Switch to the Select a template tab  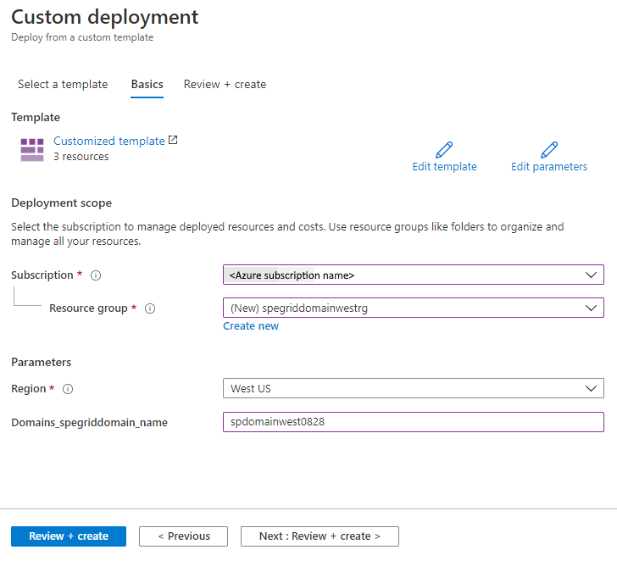click(x=63, y=84)
